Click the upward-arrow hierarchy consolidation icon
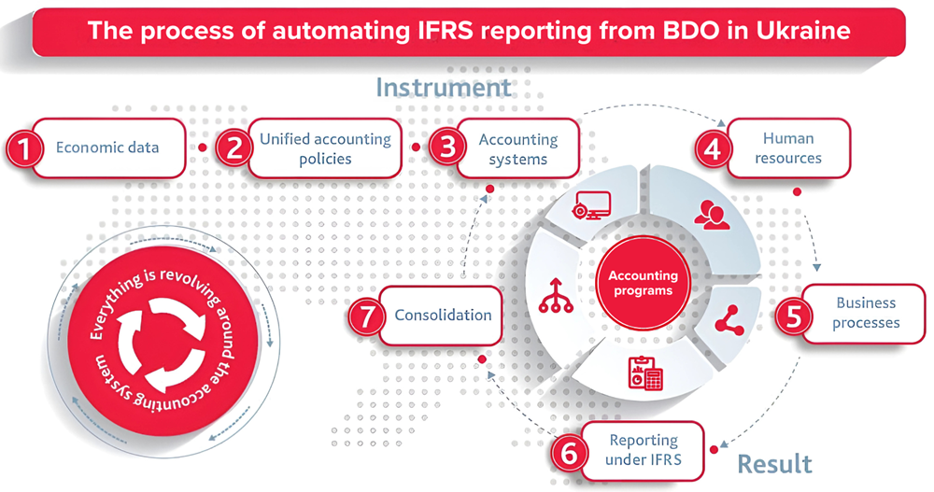This screenshot has width=934, height=492. [556, 295]
